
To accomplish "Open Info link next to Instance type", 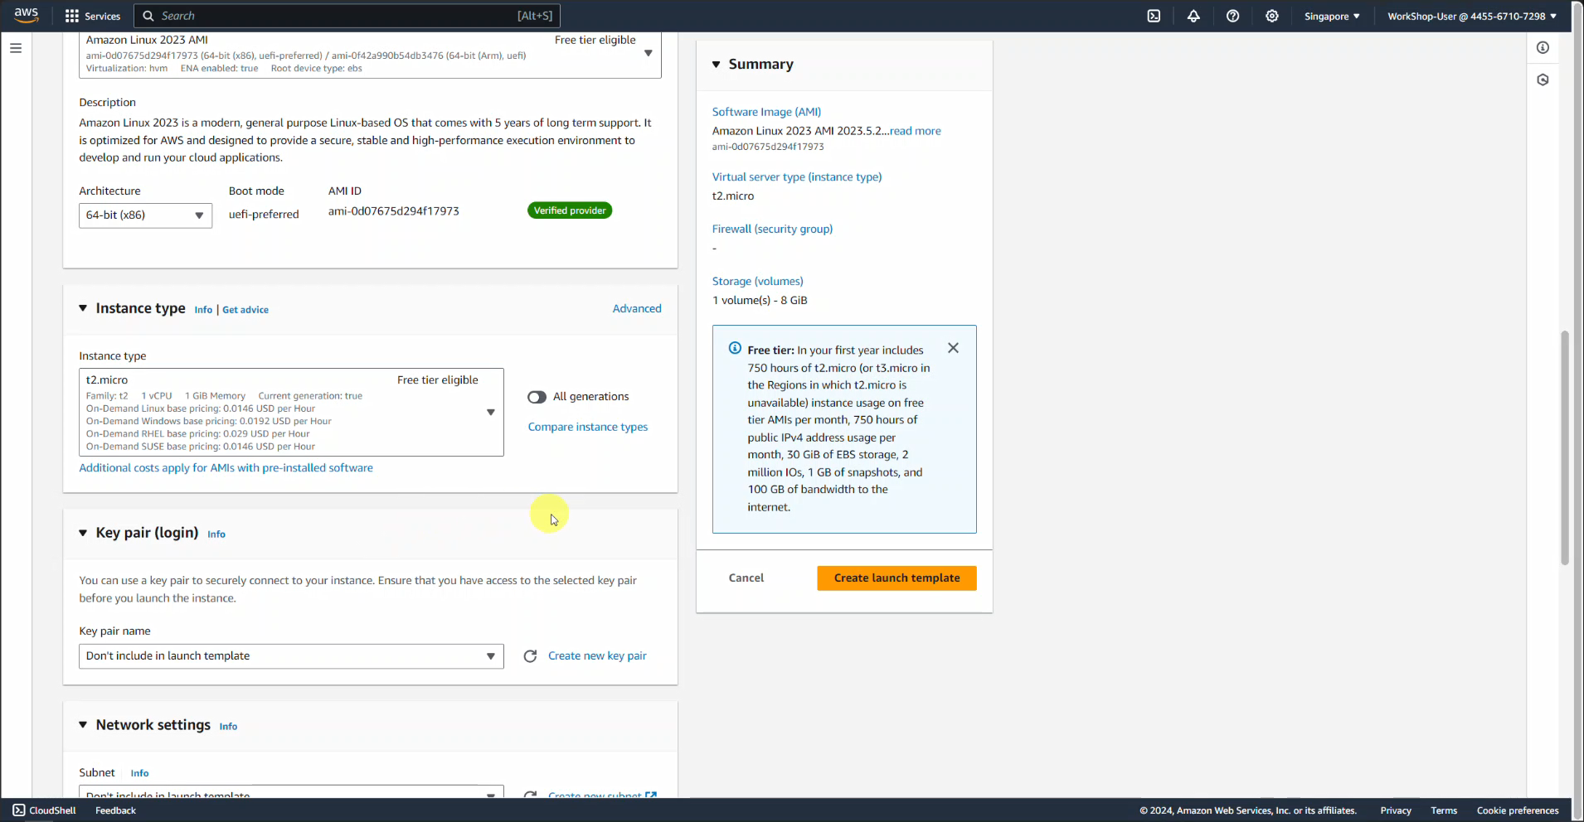I will (203, 310).
